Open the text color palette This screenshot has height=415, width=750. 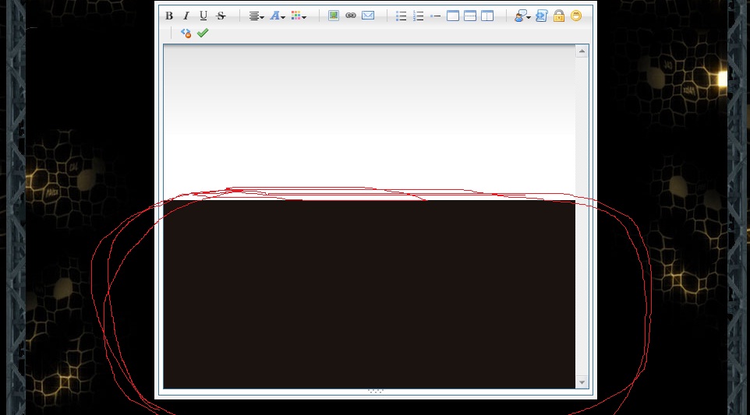coord(299,16)
